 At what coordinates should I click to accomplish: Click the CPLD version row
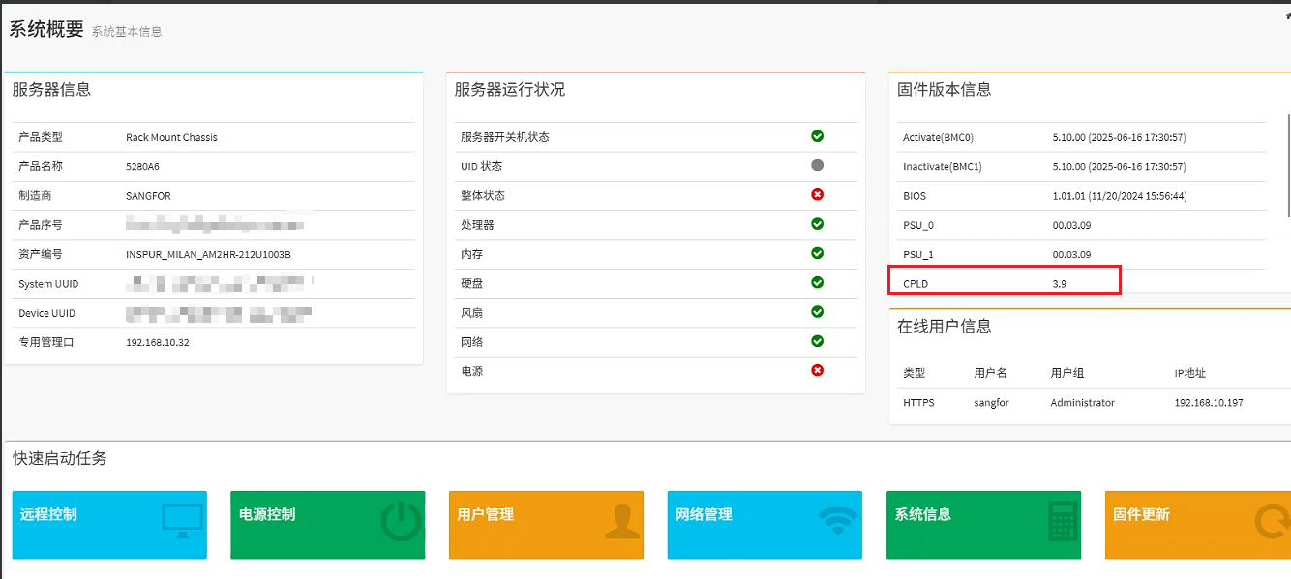pos(1004,284)
